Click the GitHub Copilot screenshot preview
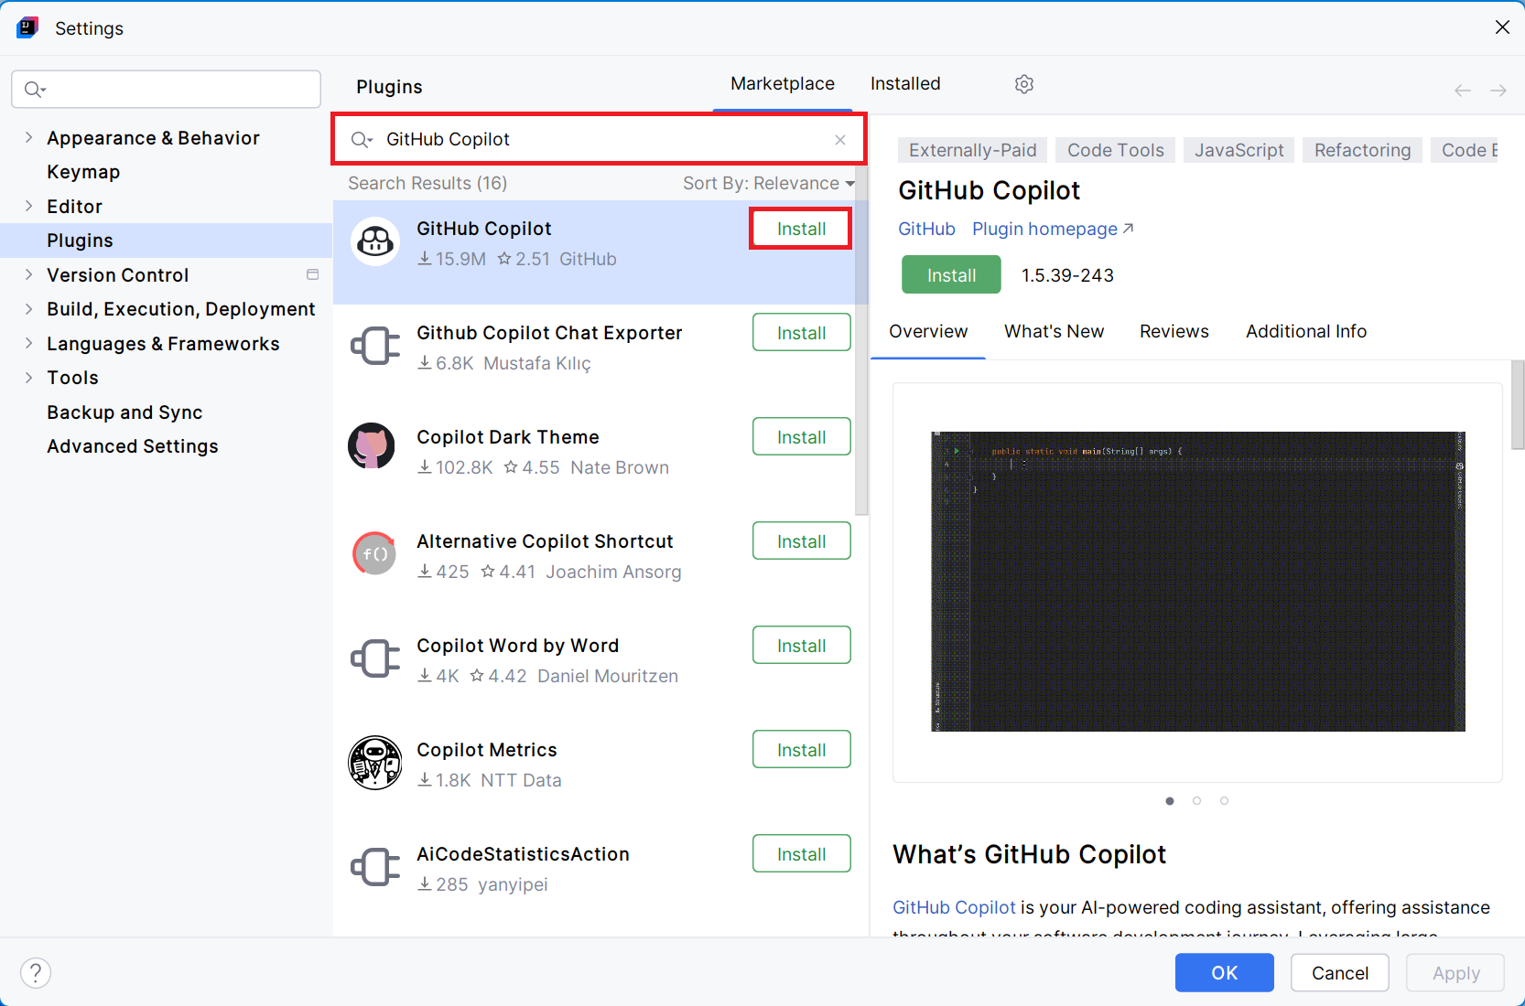The height and width of the screenshot is (1006, 1525). (x=1197, y=582)
